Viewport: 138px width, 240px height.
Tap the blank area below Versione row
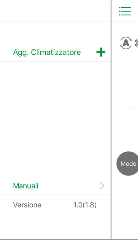pos(56,226)
